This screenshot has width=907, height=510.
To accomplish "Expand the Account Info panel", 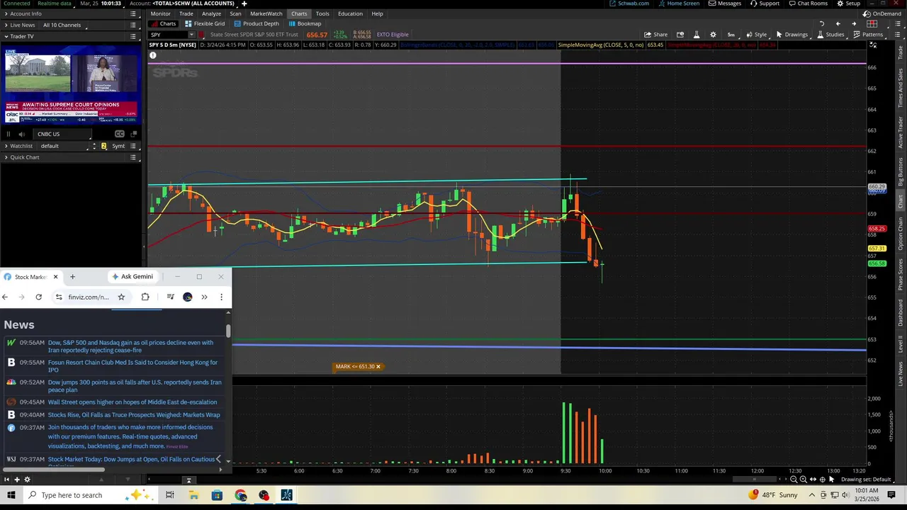I will [x=6, y=13].
